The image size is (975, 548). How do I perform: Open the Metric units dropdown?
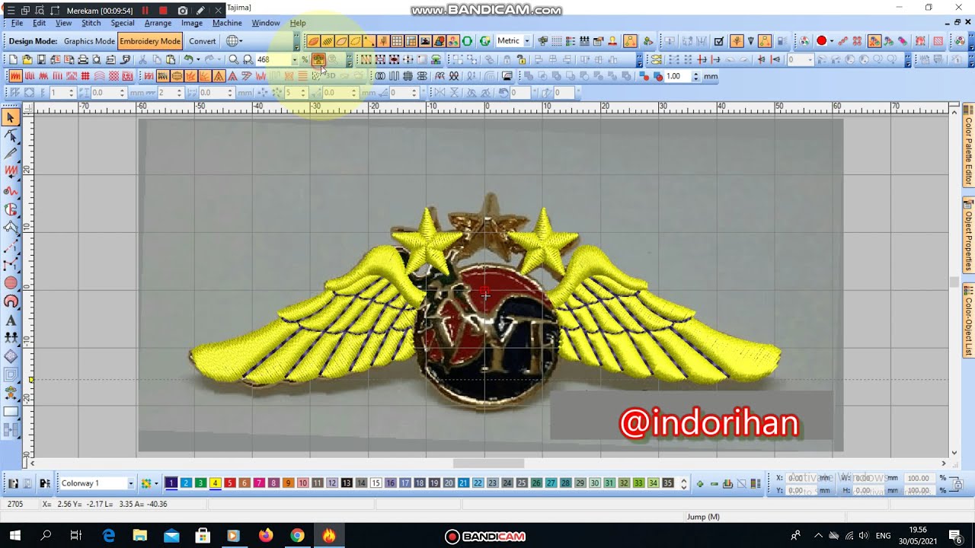(526, 41)
